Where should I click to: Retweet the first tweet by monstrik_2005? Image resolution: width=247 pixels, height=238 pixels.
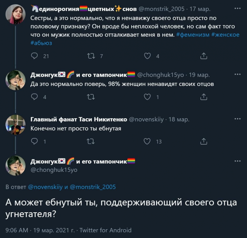91,56
